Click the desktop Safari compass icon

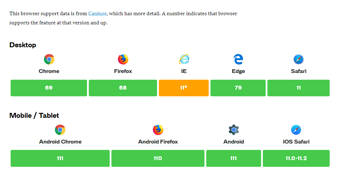point(299,59)
